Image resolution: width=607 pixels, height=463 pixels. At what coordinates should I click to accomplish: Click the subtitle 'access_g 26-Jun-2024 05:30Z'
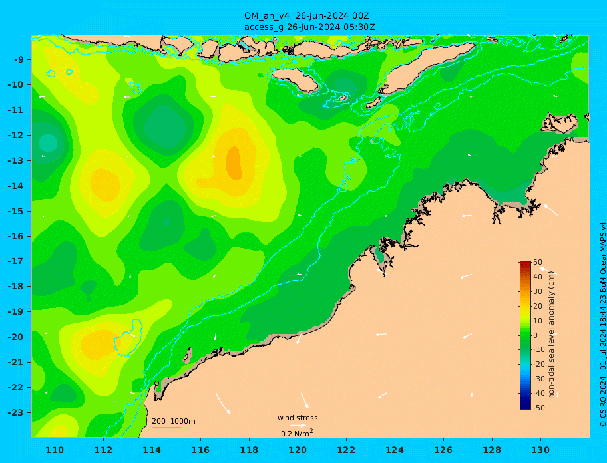tap(309, 27)
